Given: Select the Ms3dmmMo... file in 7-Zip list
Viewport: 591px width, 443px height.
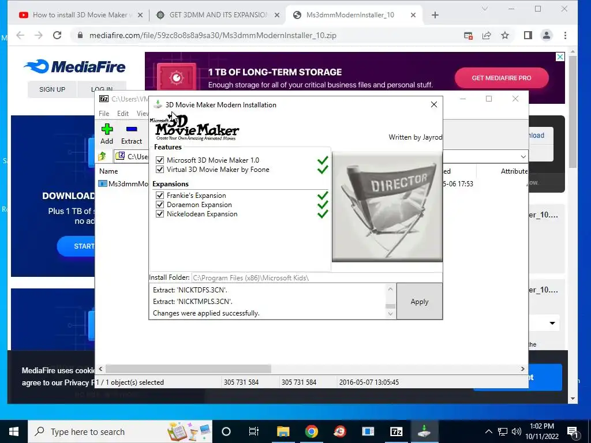Looking at the screenshot, I should (124, 184).
